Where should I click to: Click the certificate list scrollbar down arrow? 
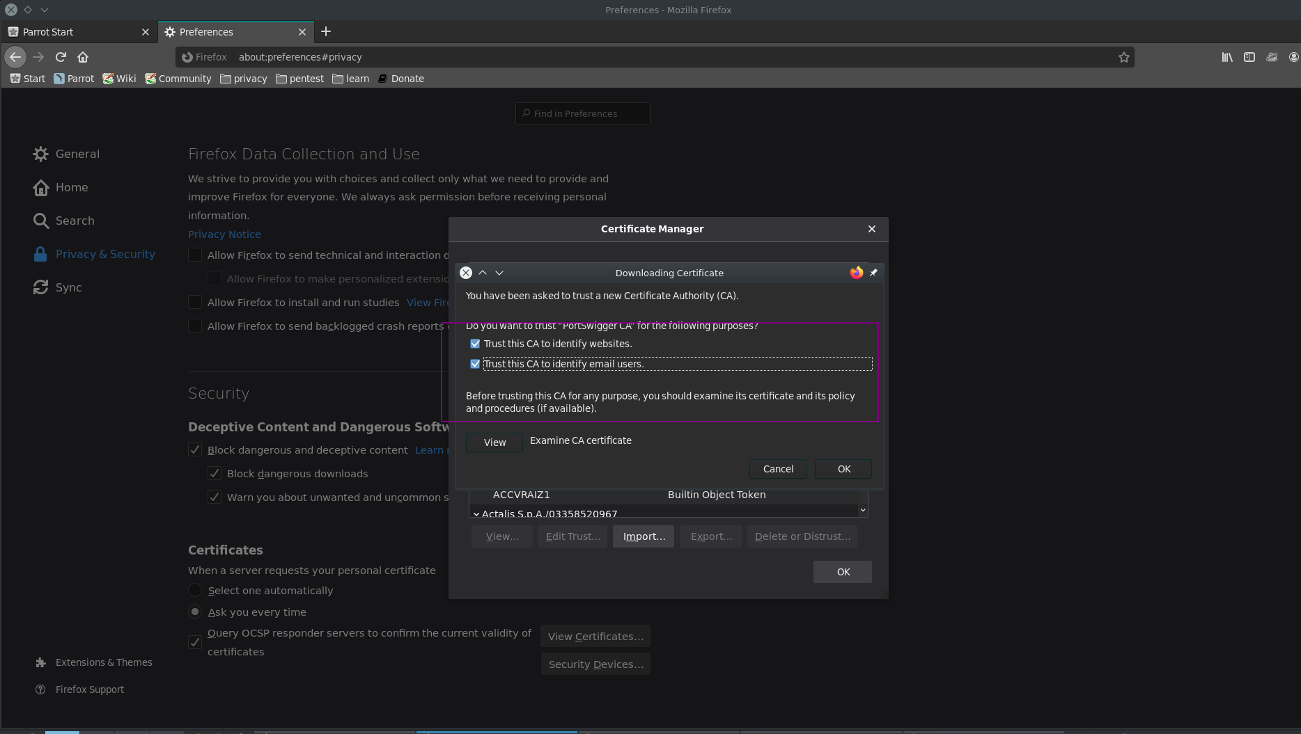point(863,511)
